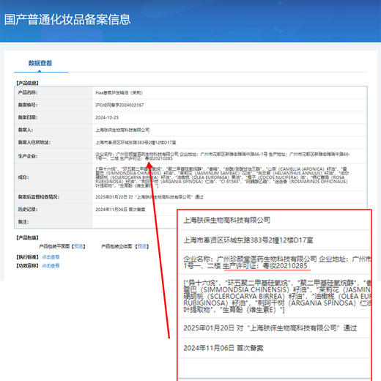Click the 备案后监督检查情况 row label
The image size is (381, 381).
38,197
